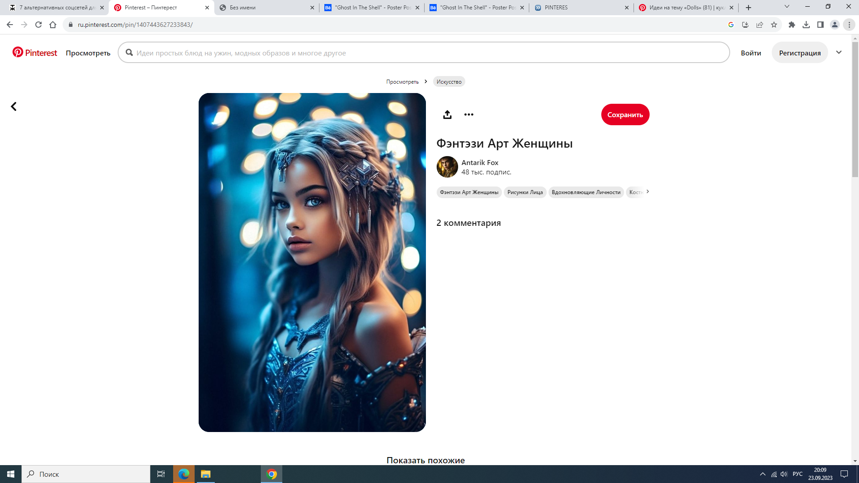Open the fantasy woman pin image

(x=312, y=263)
